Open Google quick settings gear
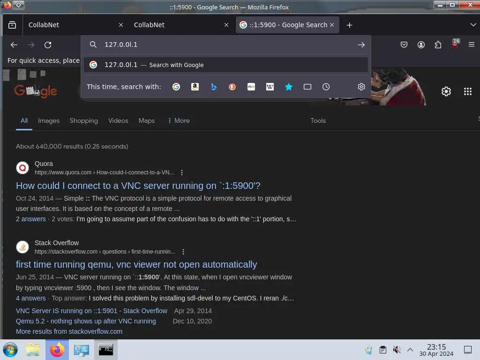This screenshot has width=480, height=360. pyautogui.click(x=446, y=91)
